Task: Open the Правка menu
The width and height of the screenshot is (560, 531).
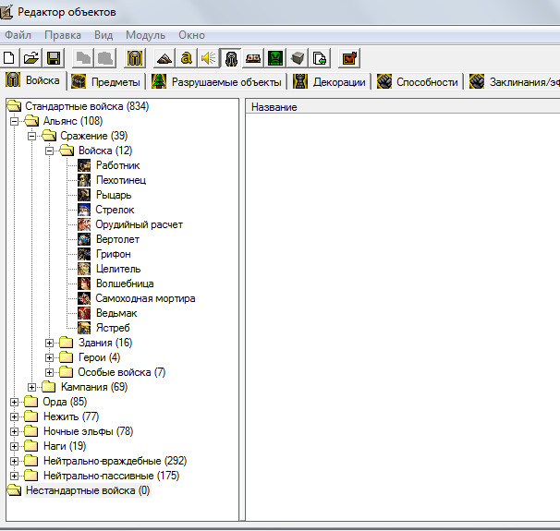Action: [63, 35]
